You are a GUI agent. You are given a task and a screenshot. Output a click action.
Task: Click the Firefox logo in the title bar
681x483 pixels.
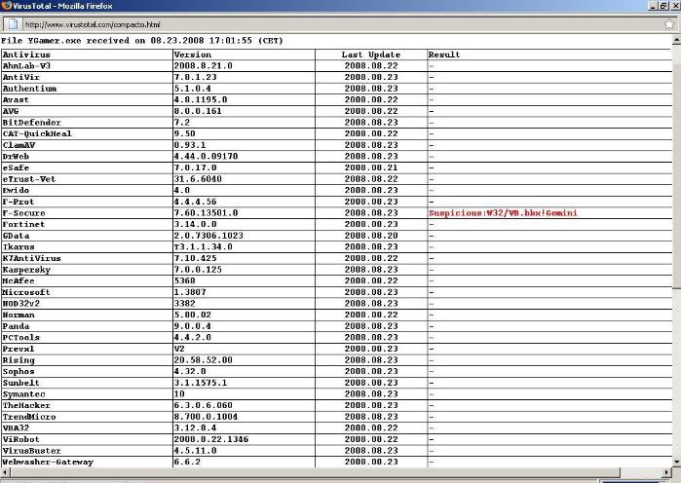coord(6,6)
